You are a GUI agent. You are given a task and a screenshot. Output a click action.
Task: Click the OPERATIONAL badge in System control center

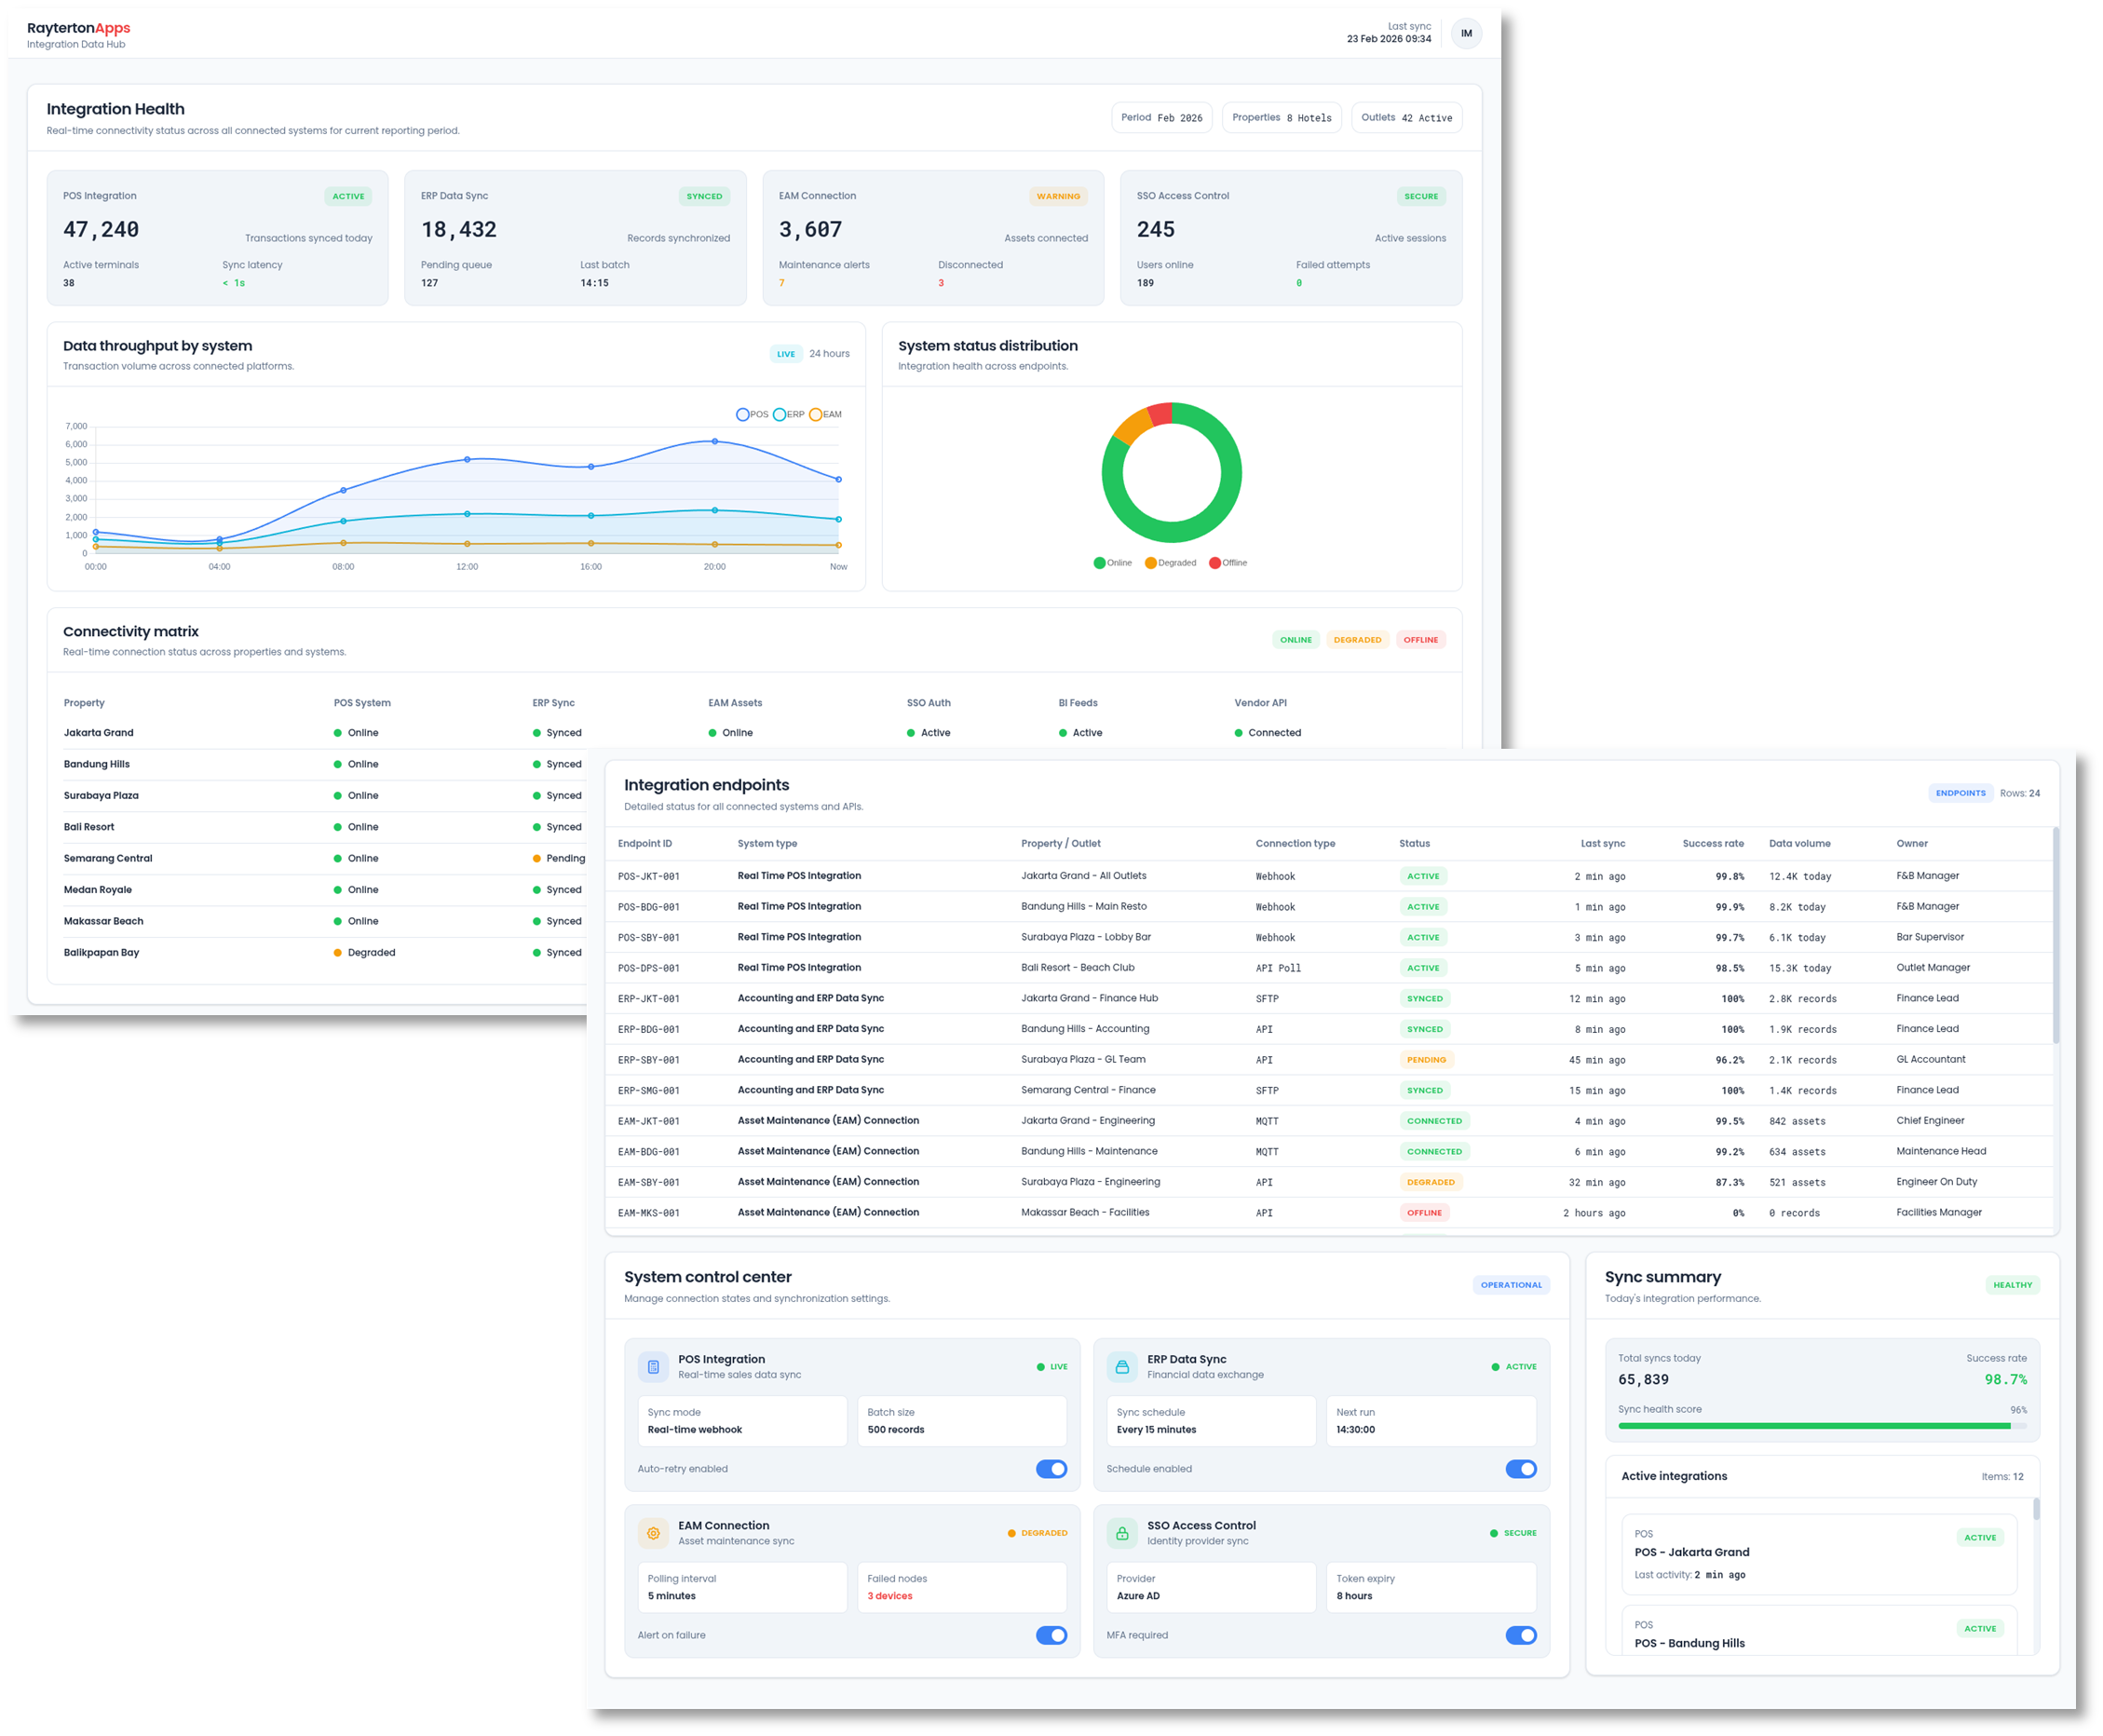(1511, 1285)
